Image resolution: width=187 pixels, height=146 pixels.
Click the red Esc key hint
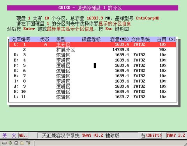[109, 29]
